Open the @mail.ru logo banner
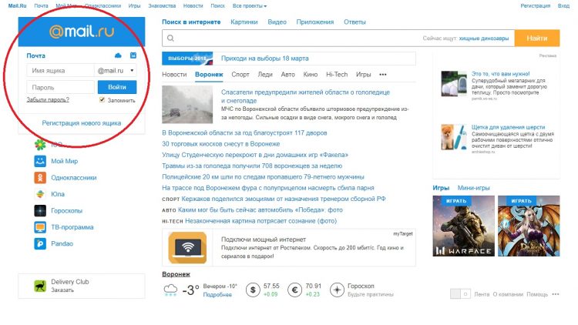The height and width of the screenshot is (325, 578). (x=82, y=32)
